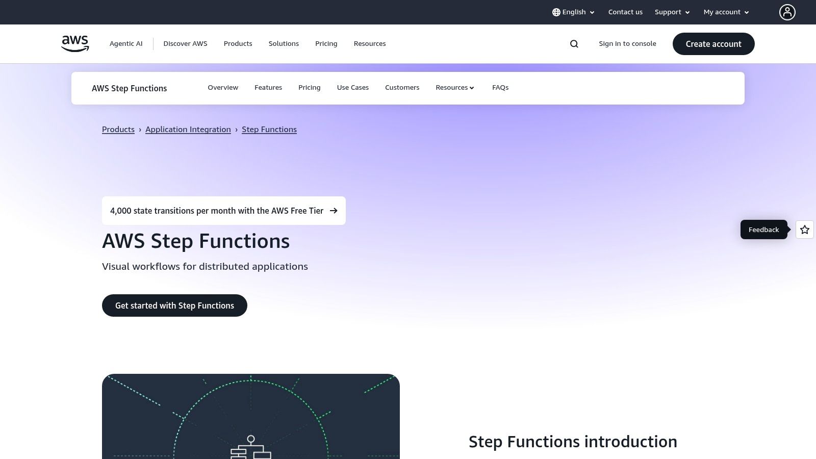Open Resources in the main navigation
This screenshot has width=816, height=459.
pos(370,44)
